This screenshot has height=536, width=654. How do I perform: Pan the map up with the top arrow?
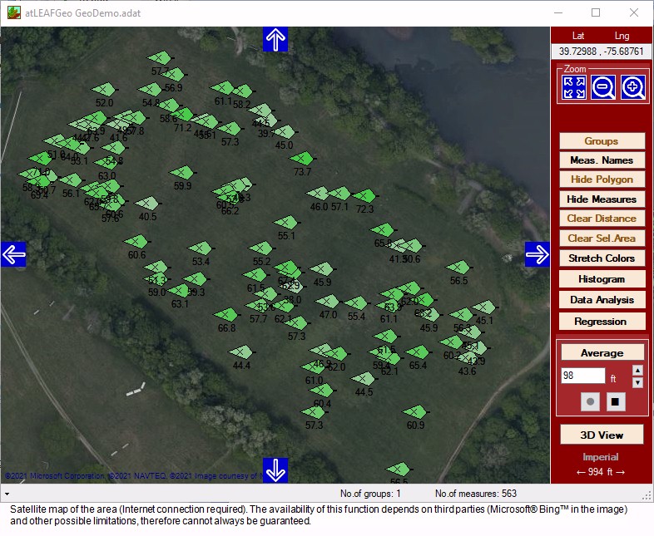click(275, 39)
